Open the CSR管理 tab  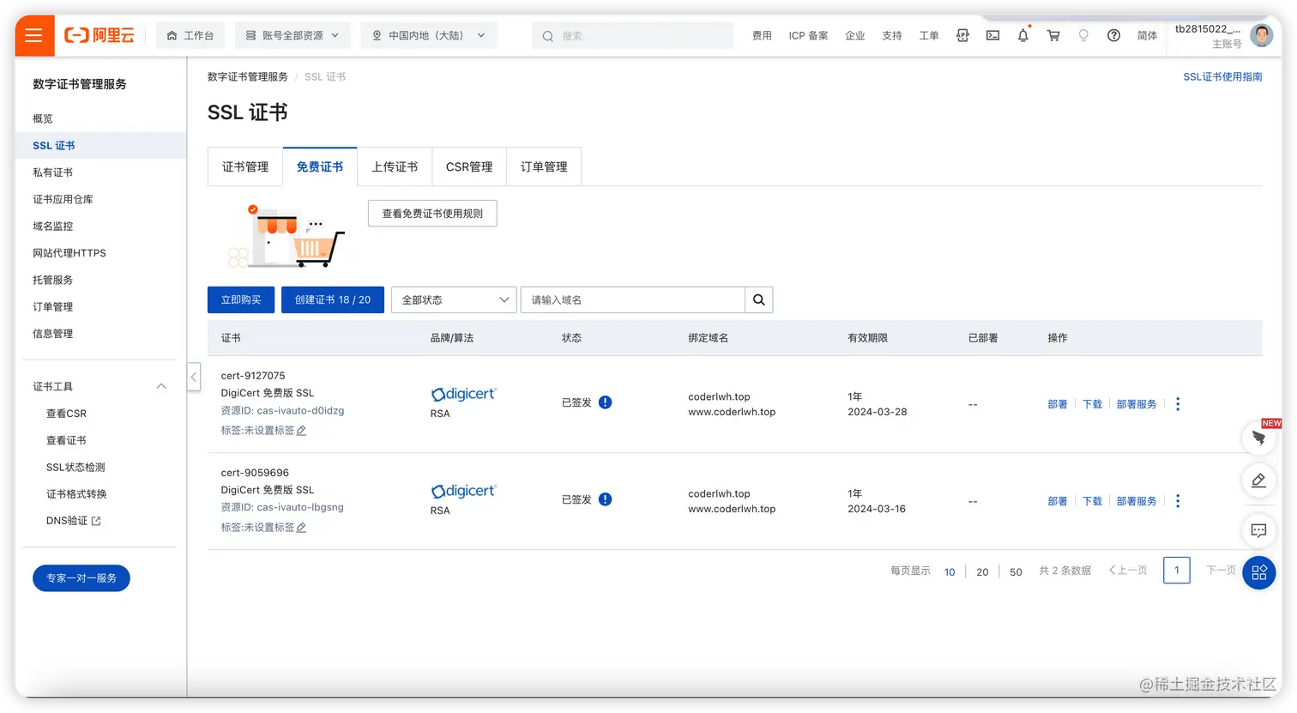point(469,166)
